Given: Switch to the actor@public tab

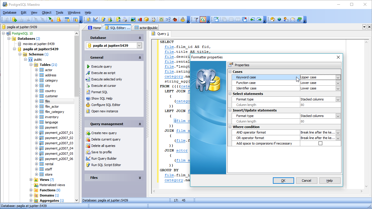Looking at the screenshot, I should (146, 28).
